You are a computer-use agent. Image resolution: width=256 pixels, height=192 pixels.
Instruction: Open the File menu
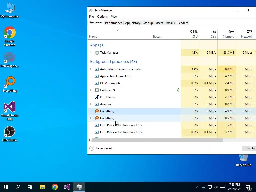[x=91, y=17]
